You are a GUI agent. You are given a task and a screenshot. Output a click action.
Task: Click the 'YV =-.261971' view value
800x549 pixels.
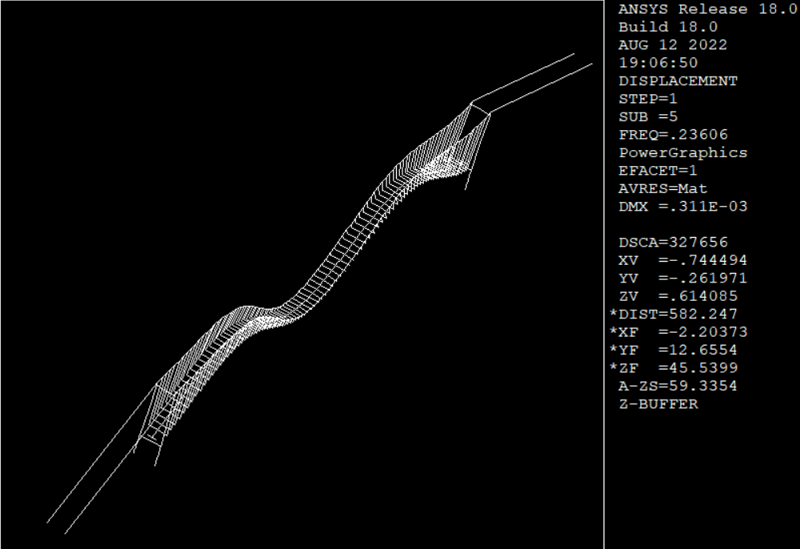click(683, 278)
